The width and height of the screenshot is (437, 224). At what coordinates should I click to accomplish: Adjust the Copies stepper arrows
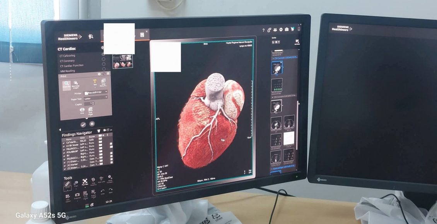click(x=93, y=104)
